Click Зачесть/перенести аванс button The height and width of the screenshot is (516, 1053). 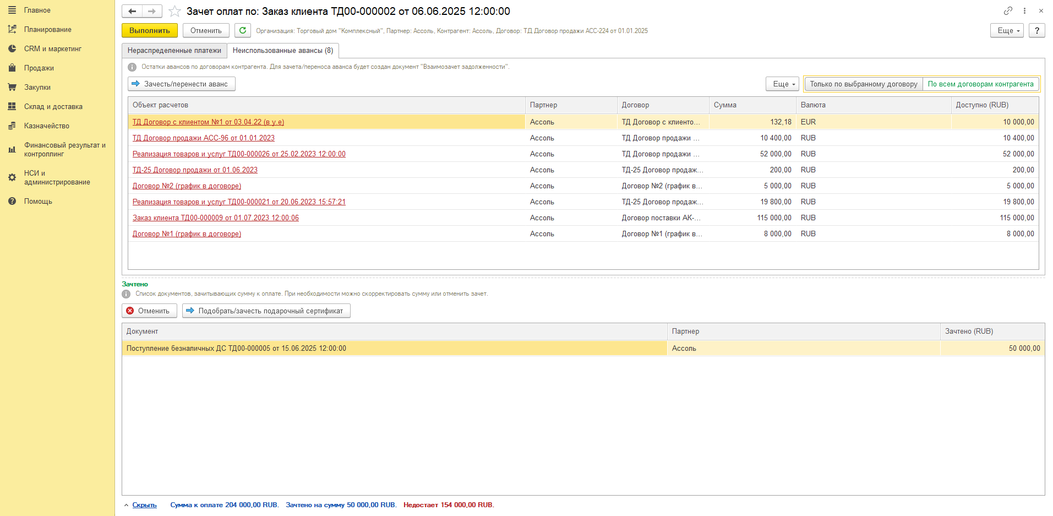(182, 84)
